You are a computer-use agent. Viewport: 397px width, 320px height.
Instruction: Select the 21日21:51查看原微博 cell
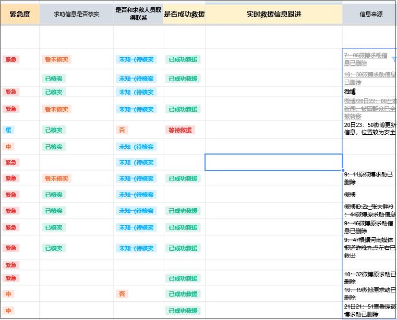tap(370, 310)
